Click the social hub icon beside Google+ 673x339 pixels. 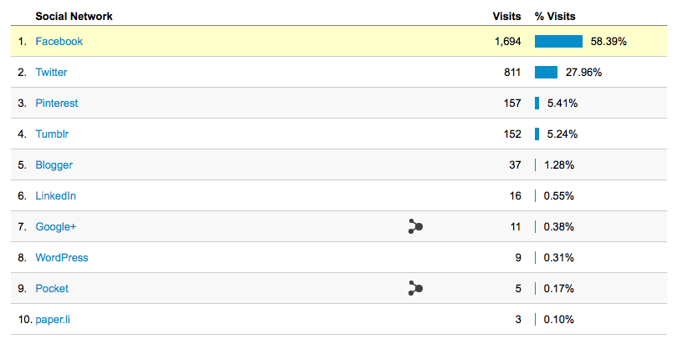click(415, 226)
